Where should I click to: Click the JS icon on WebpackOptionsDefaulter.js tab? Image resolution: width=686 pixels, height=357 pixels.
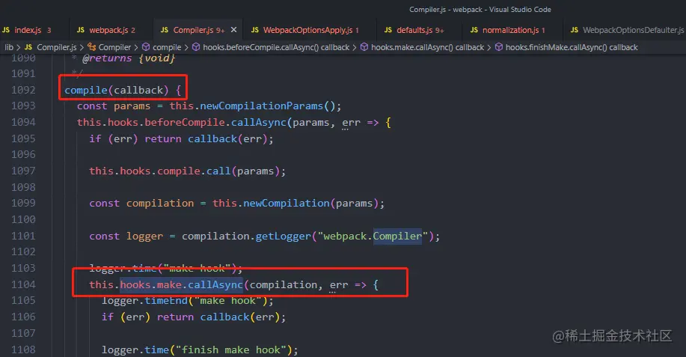pos(575,30)
